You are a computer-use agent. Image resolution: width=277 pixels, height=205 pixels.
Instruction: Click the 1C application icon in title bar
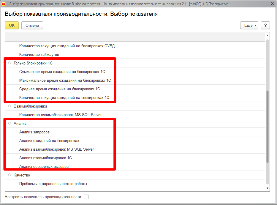(x=4, y=4)
